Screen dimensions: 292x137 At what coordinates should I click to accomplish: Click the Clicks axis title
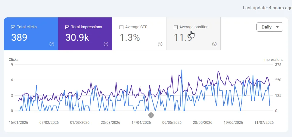tap(14, 60)
